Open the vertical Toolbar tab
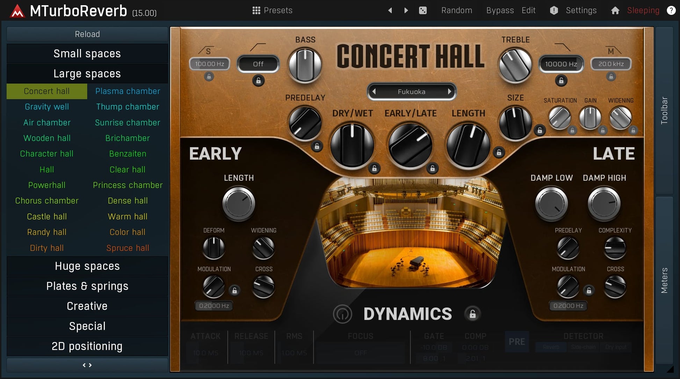680x379 pixels. point(664,110)
